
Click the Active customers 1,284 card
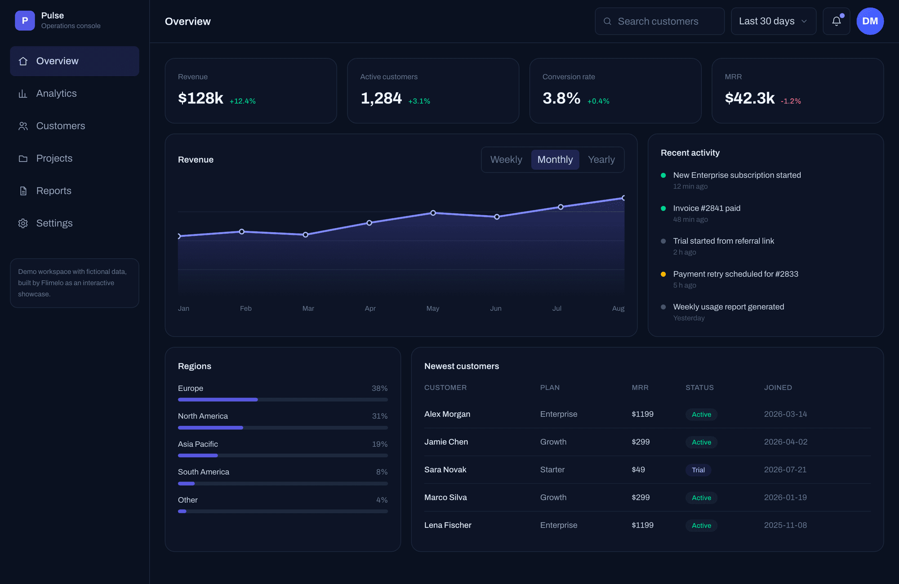pyautogui.click(x=433, y=91)
